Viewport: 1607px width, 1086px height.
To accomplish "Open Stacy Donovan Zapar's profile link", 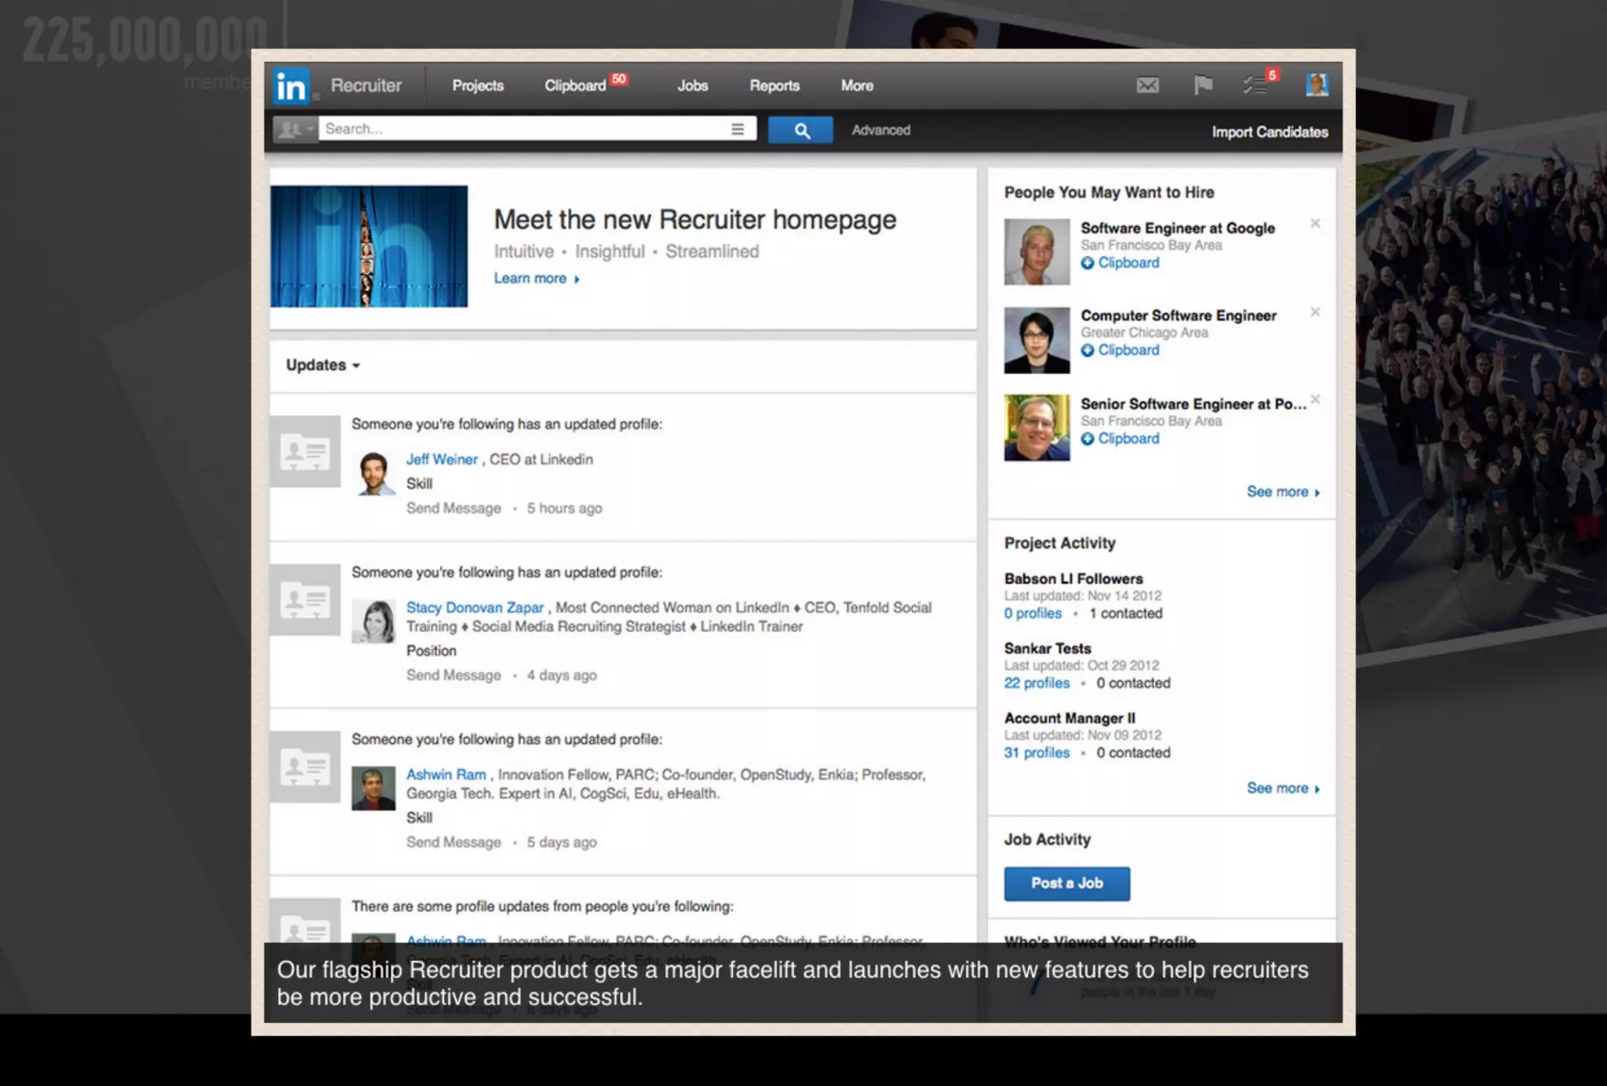I will [475, 607].
